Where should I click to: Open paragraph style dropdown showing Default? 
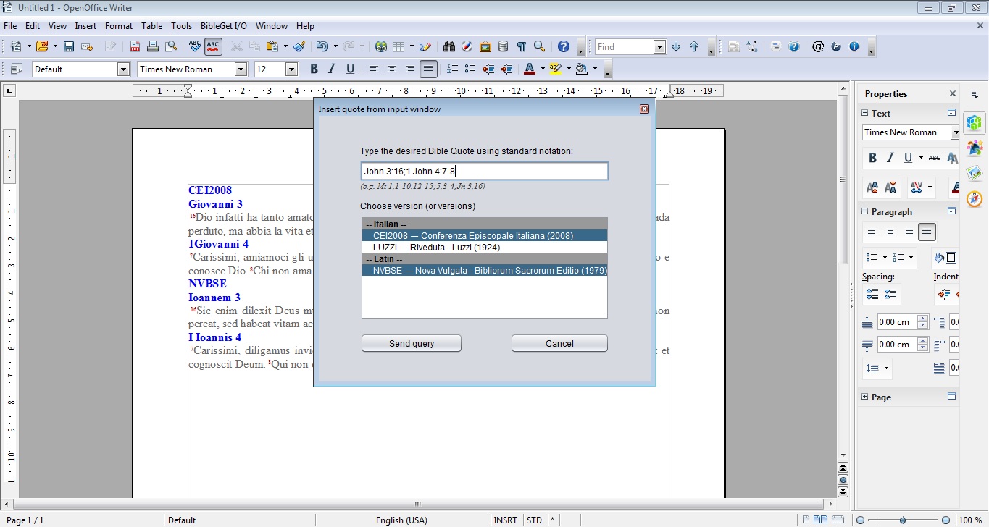(x=123, y=69)
